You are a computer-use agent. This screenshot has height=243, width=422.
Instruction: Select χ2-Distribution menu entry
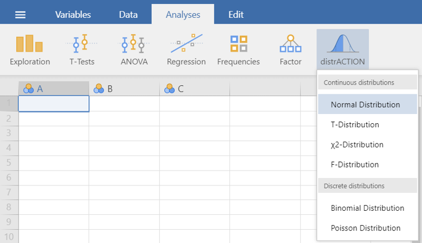coord(357,145)
